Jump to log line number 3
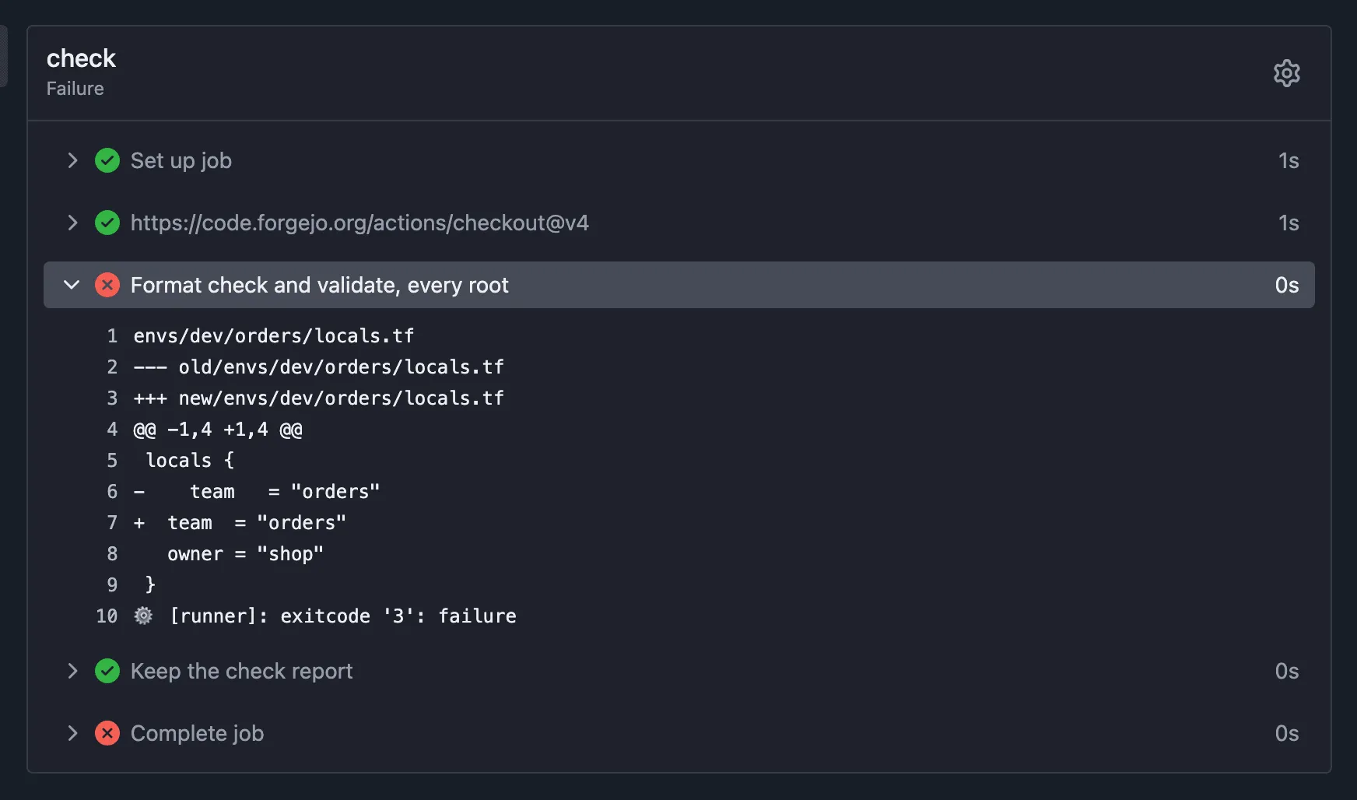 112,398
